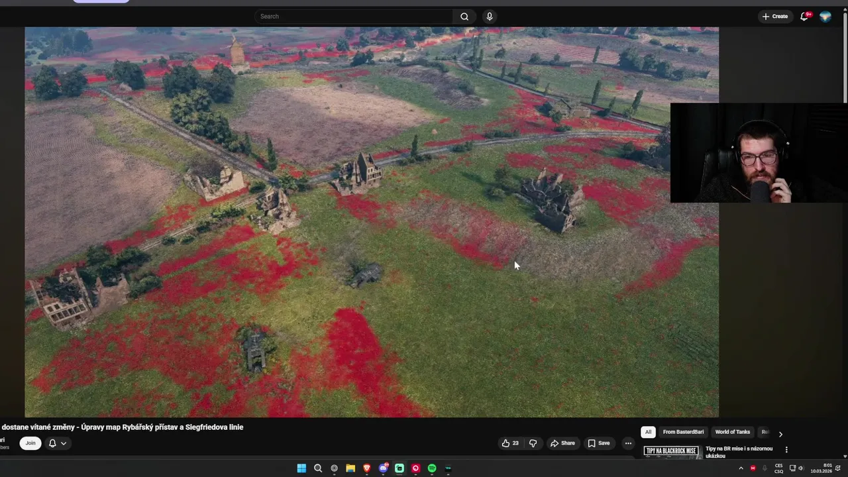Viewport: 848px width, 477px height.
Task: Open Windows taskbar search
Action: point(318,468)
